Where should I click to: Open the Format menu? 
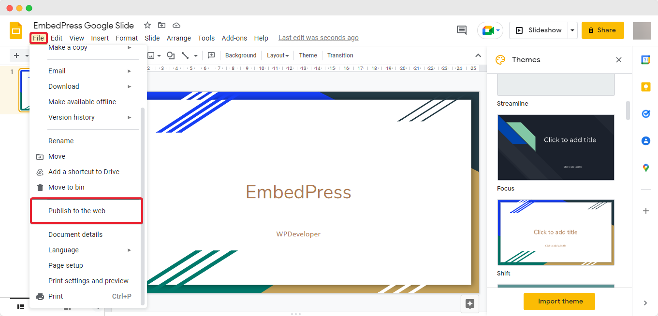127,38
